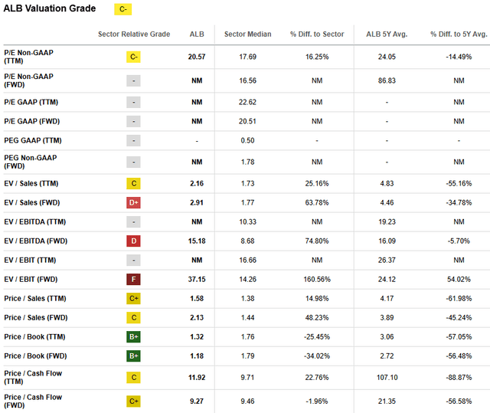Click the F grade badge for EV / EBIT (FWD)
This screenshot has height=413, width=490.
coord(134,280)
